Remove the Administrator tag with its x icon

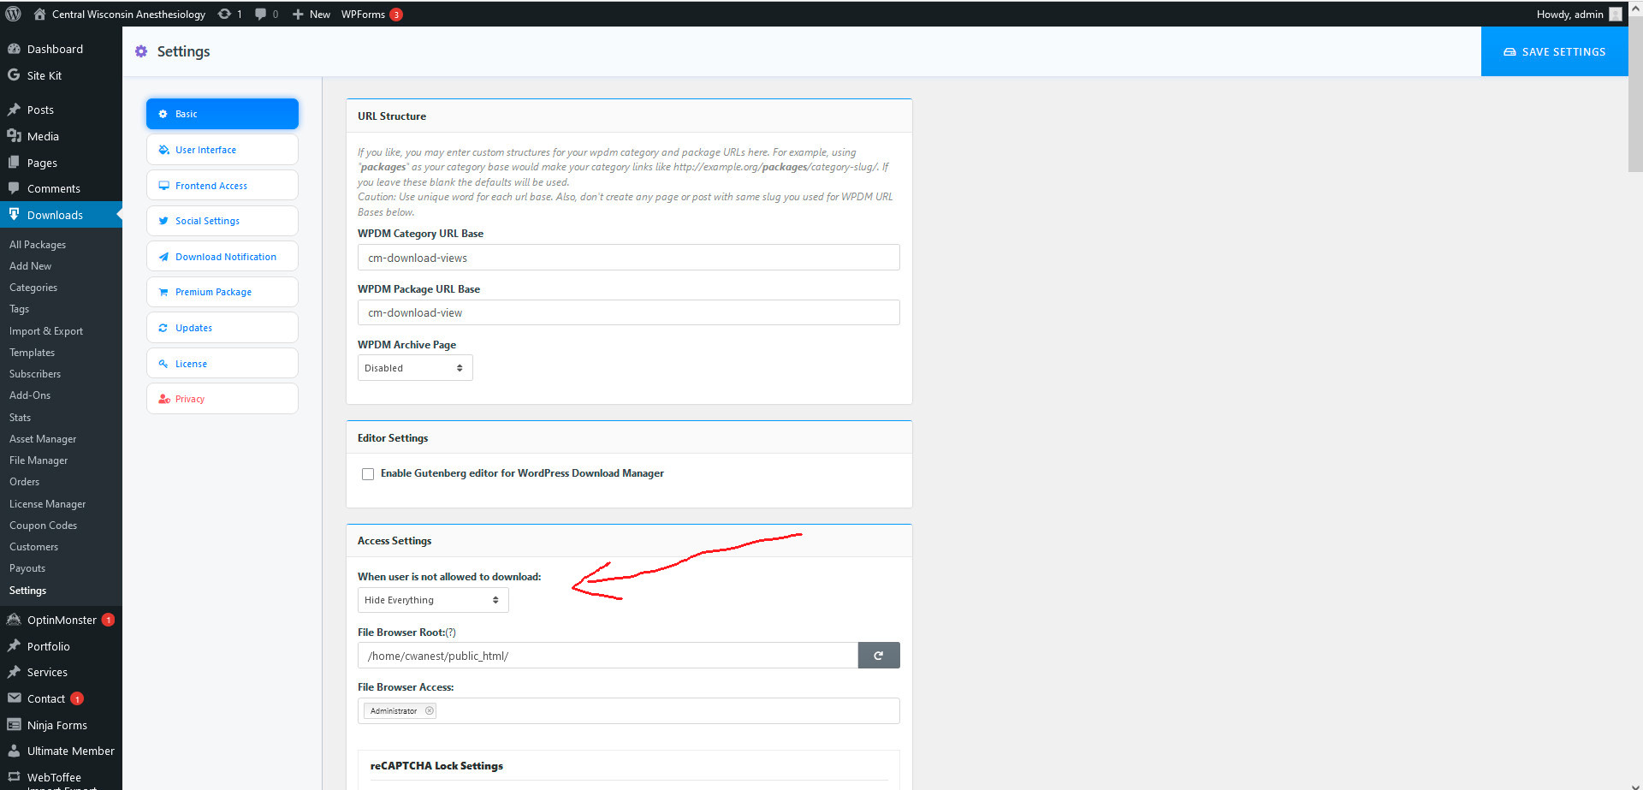point(430,710)
